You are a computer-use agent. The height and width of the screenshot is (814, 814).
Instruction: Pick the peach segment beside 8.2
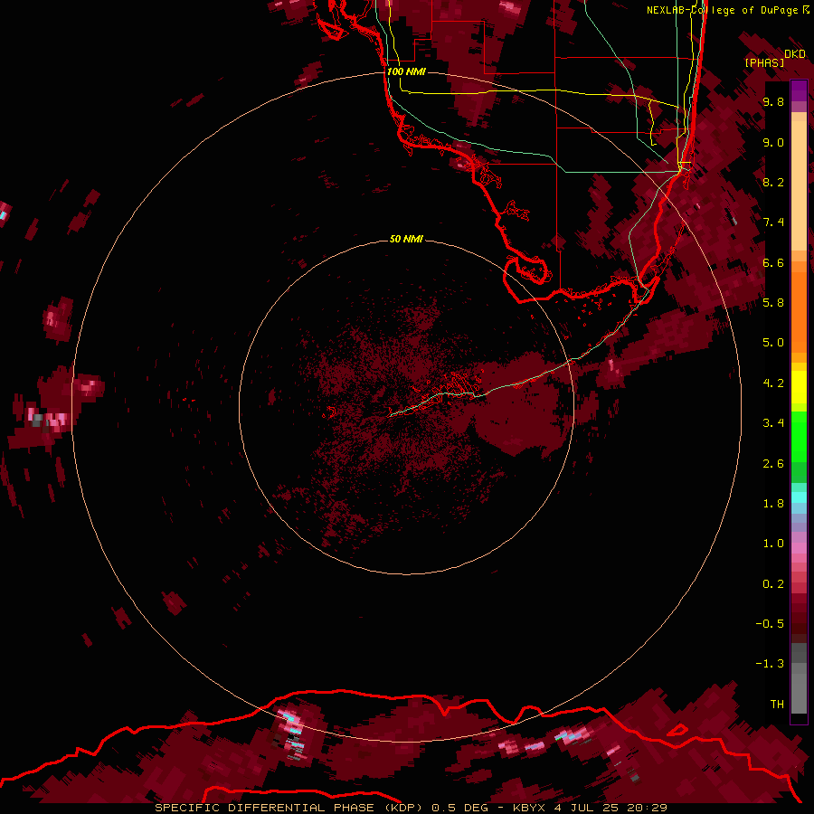799,185
